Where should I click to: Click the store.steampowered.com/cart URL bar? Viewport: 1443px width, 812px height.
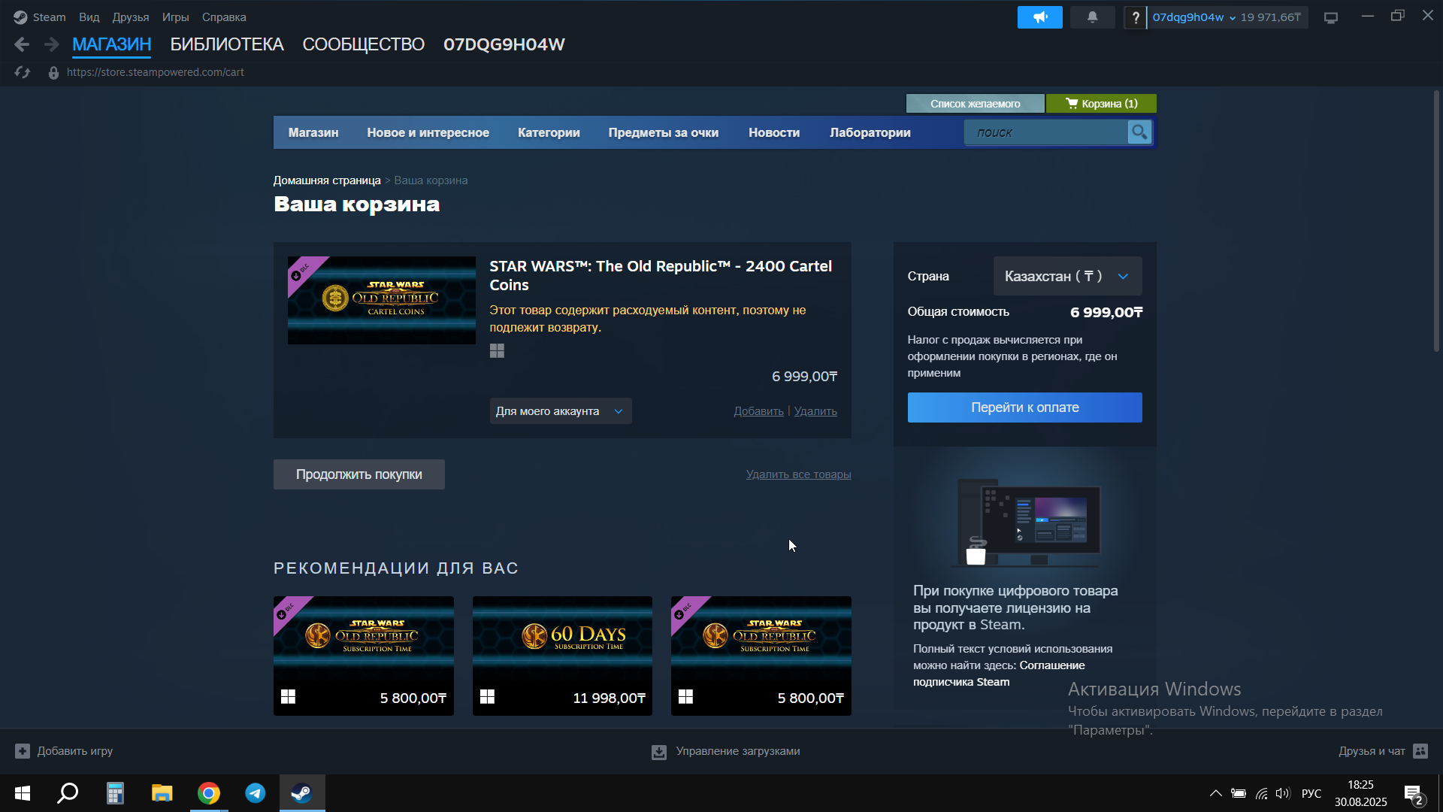[x=156, y=72]
